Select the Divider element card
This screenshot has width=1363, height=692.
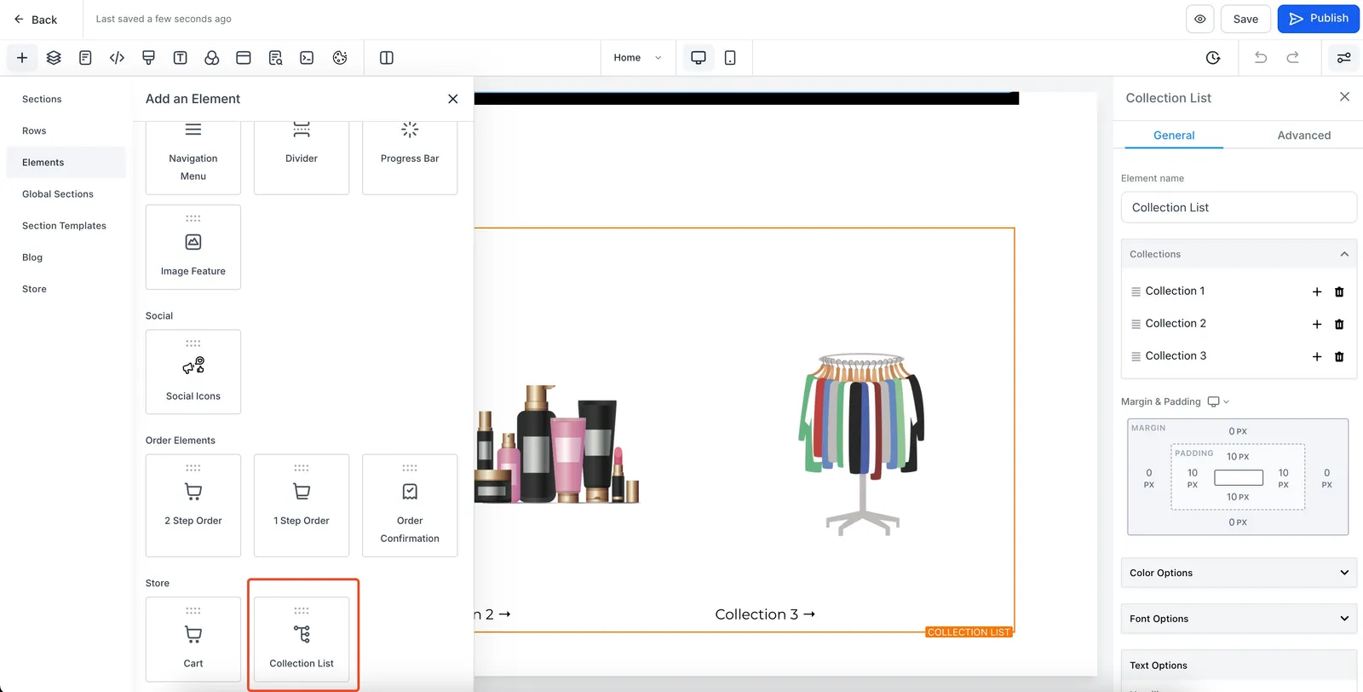(302, 157)
